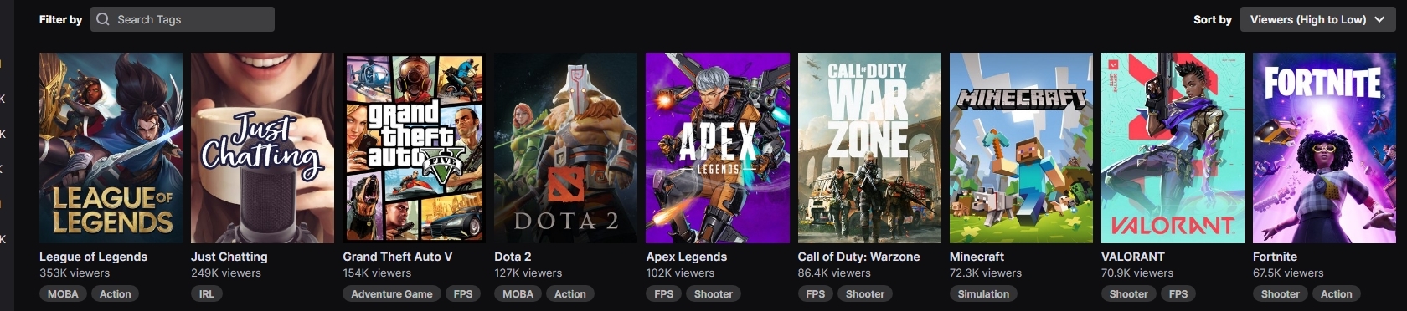
Task: Expand sort options using the chevron arrow
Action: [1379, 19]
